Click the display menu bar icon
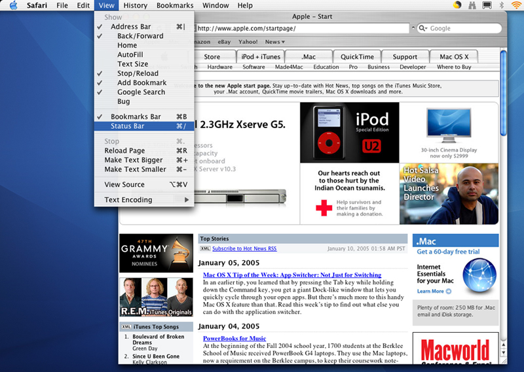This screenshot has height=372, width=524. point(487,5)
